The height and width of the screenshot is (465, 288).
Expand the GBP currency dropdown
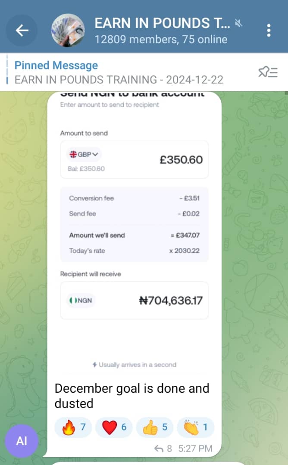85,154
